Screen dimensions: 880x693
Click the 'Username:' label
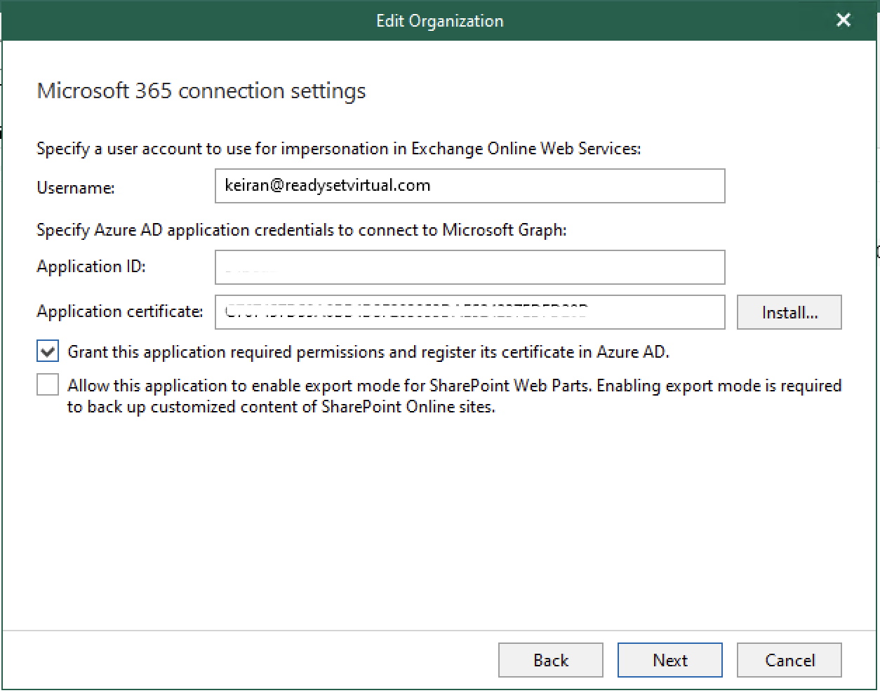[x=76, y=187]
